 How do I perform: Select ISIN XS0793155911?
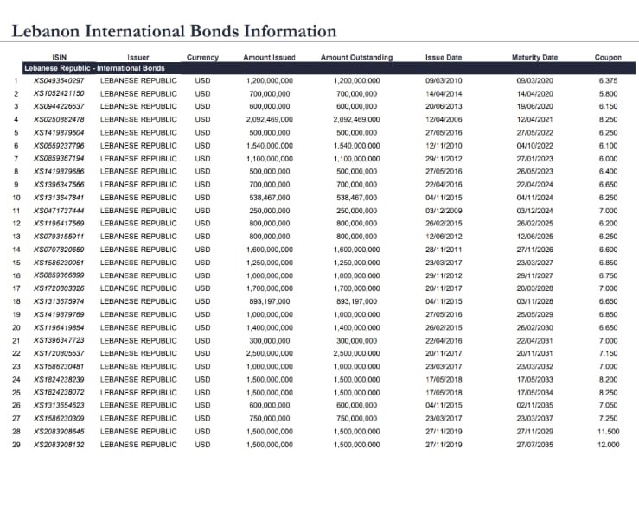tap(59, 236)
